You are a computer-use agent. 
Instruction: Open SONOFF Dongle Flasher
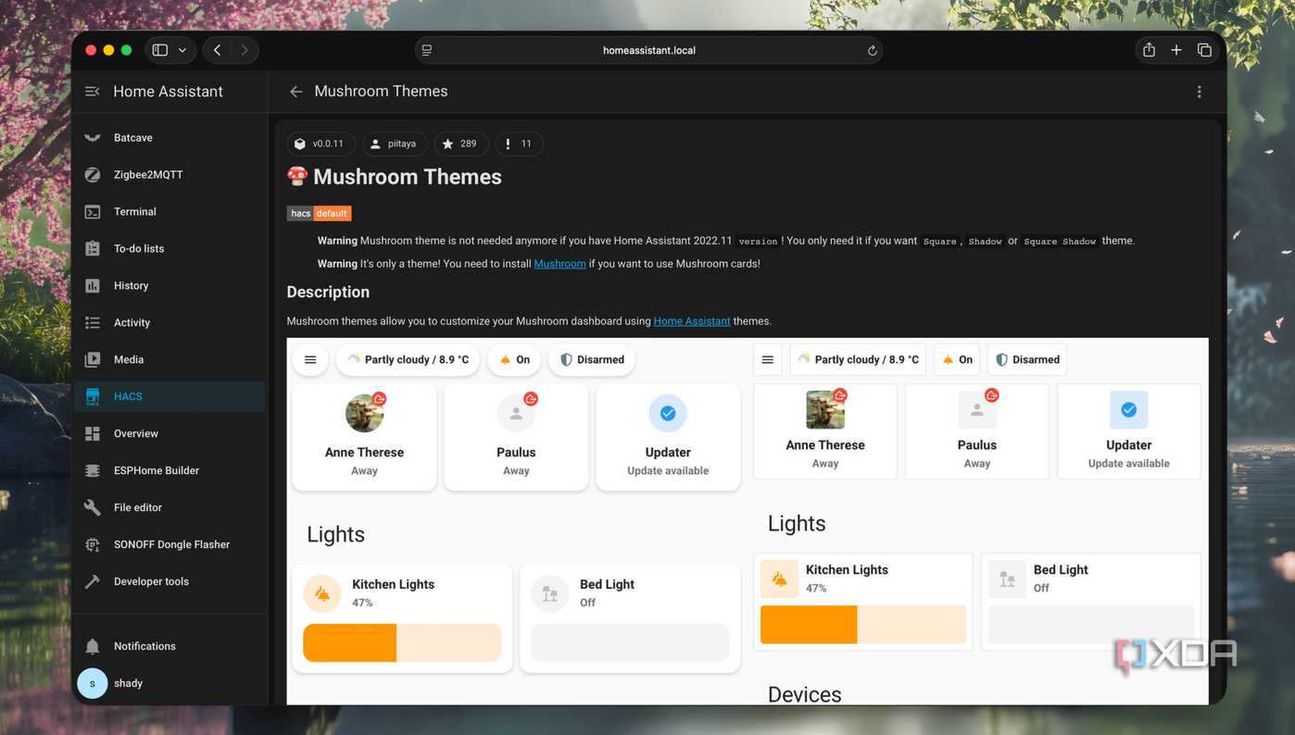point(170,545)
